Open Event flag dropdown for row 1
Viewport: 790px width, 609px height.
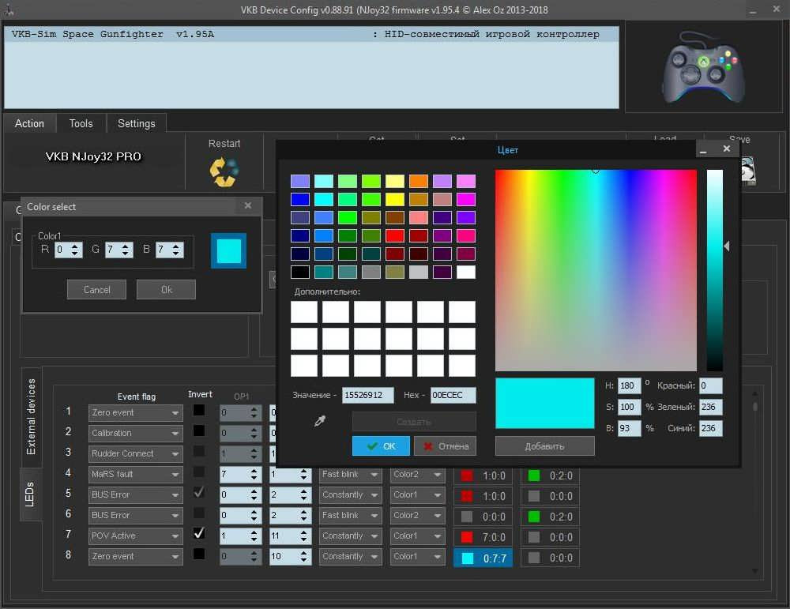136,412
